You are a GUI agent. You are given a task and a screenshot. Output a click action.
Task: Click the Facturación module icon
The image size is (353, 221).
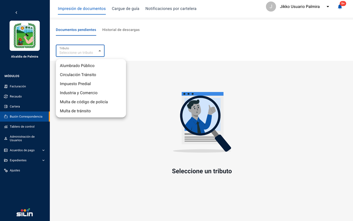pos(6,86)
